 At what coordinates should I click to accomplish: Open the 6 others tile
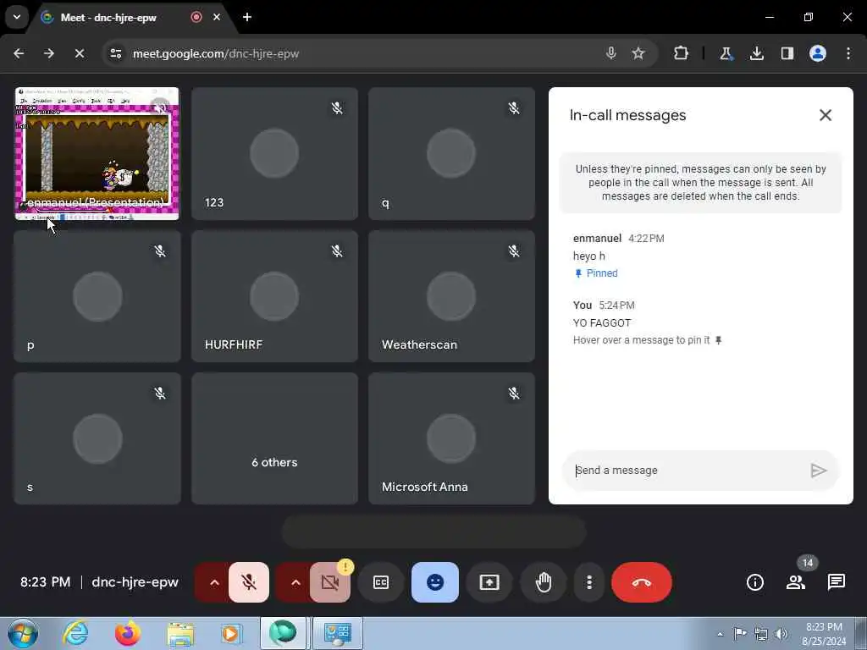click(x=274, y=438)
